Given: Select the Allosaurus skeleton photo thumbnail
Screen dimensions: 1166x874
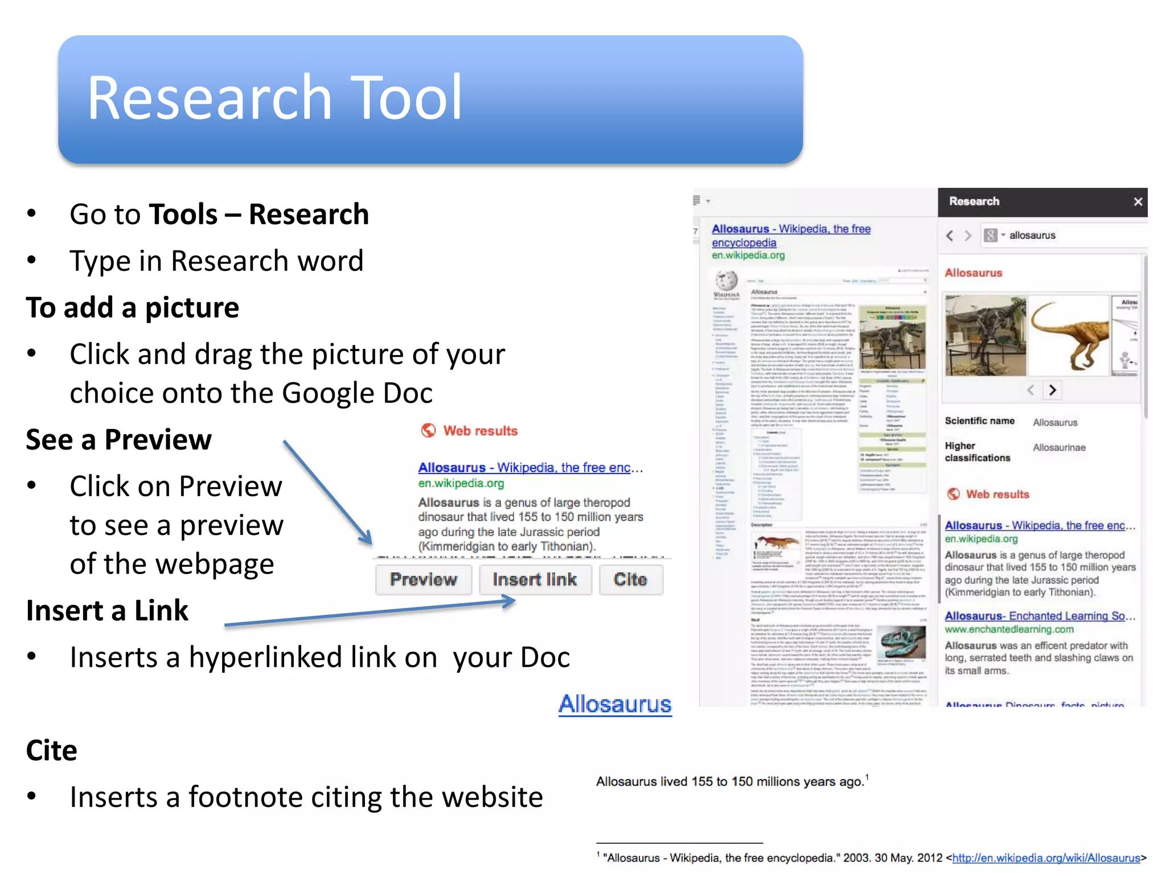Looking at the screenshot, I should 986,335.
